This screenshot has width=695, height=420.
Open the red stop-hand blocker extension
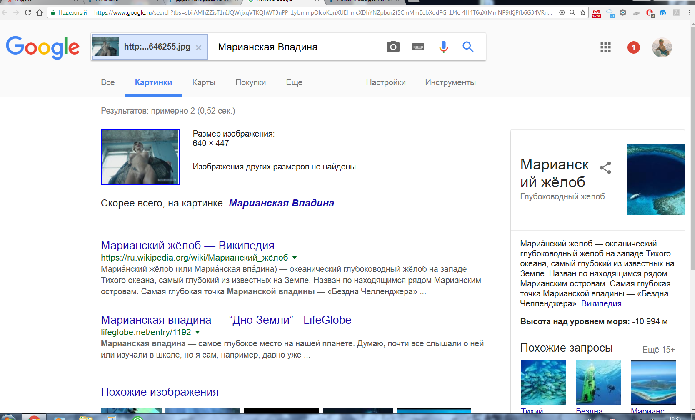(x=650, y=13)
